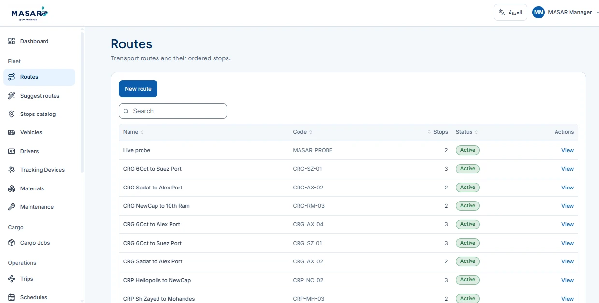Click stops count in CRG-AX-04 row
This screenshot has height=303, width=599.
tap(446, 224)
